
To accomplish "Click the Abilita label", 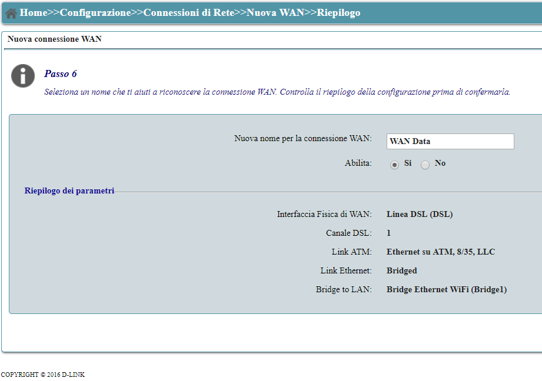I will point(358,163).
